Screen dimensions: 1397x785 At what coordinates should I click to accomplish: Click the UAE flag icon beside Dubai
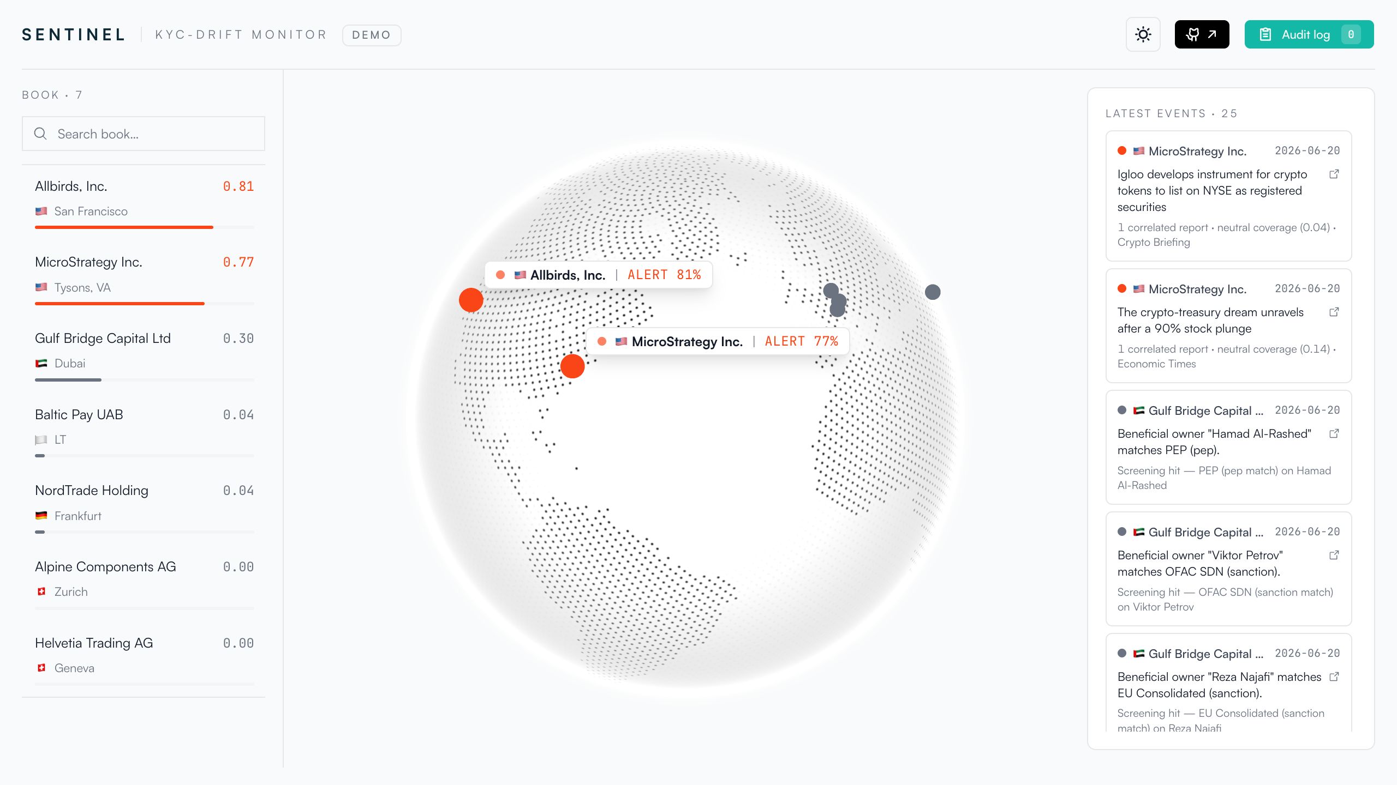[x=41, y=364]
